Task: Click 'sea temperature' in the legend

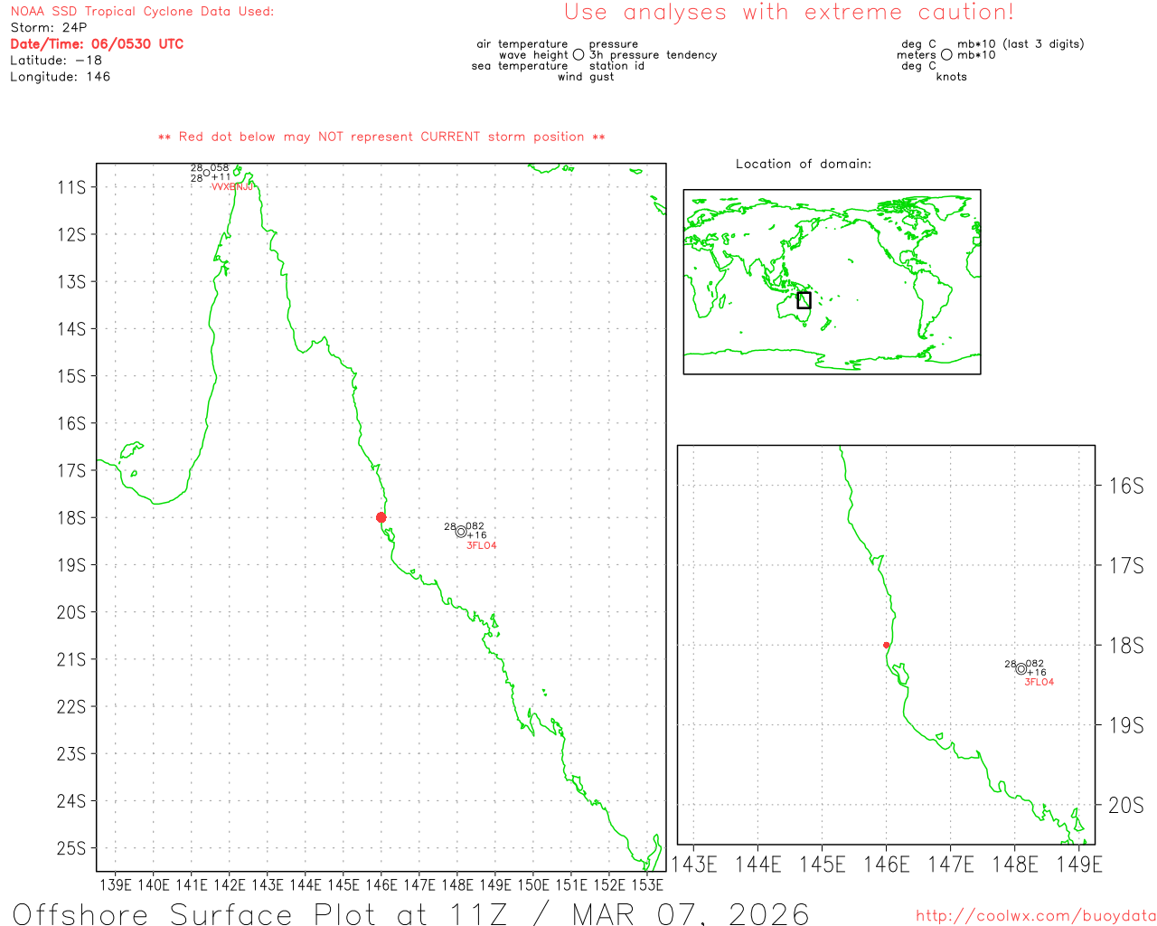Action: tap(520, 66)
